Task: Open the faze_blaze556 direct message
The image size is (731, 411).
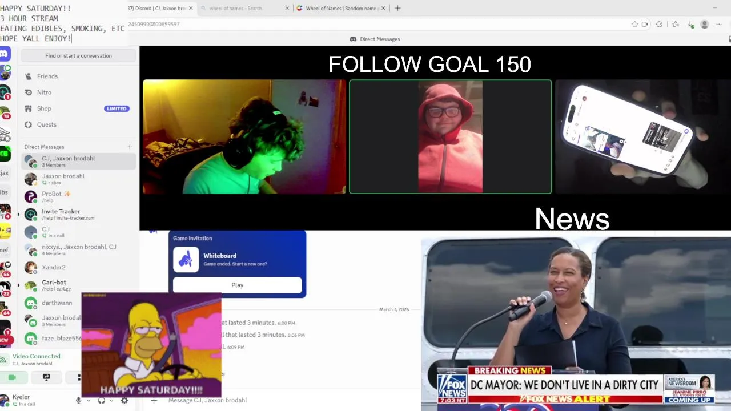Action: 51,338
